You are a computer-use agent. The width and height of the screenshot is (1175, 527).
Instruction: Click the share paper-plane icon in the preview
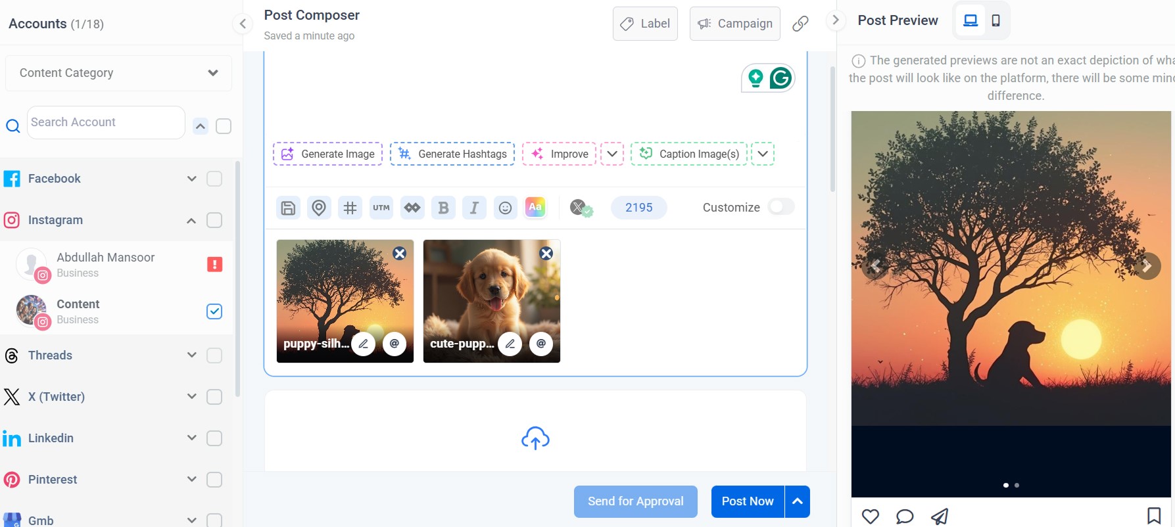click(x=940, y=516)
